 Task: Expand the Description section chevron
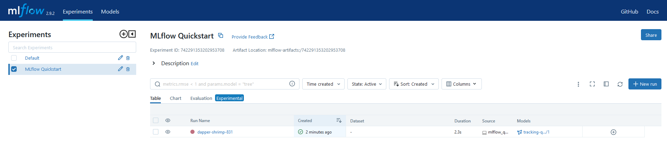point(154,63)
